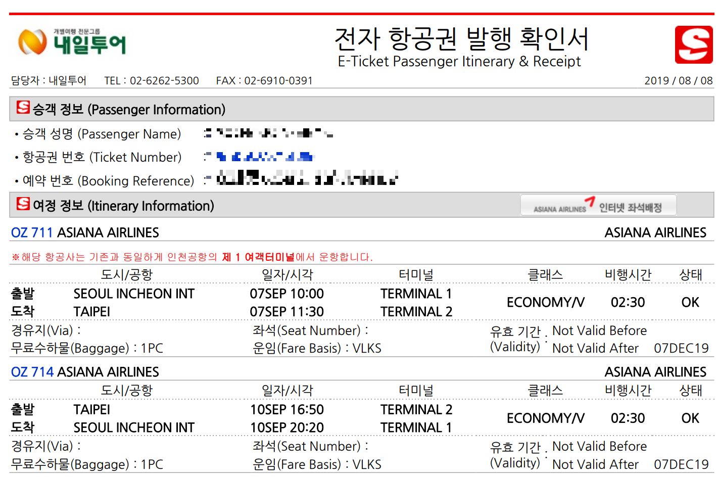Viewport: 716px width, 479px height.
Task: Click OZ 711 arrival city TAIPEI
Action: 92,312
